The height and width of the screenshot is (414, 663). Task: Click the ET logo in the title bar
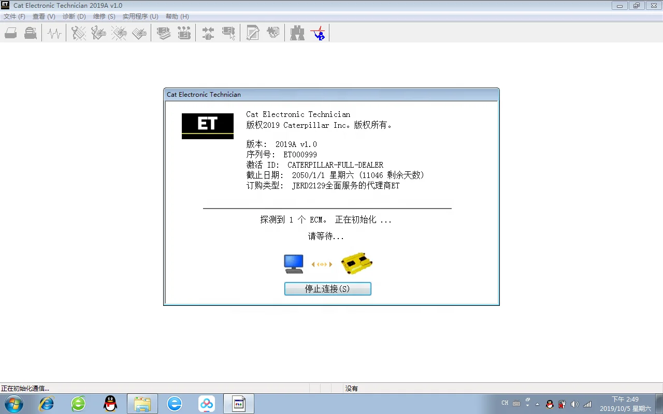click(5, 5)
